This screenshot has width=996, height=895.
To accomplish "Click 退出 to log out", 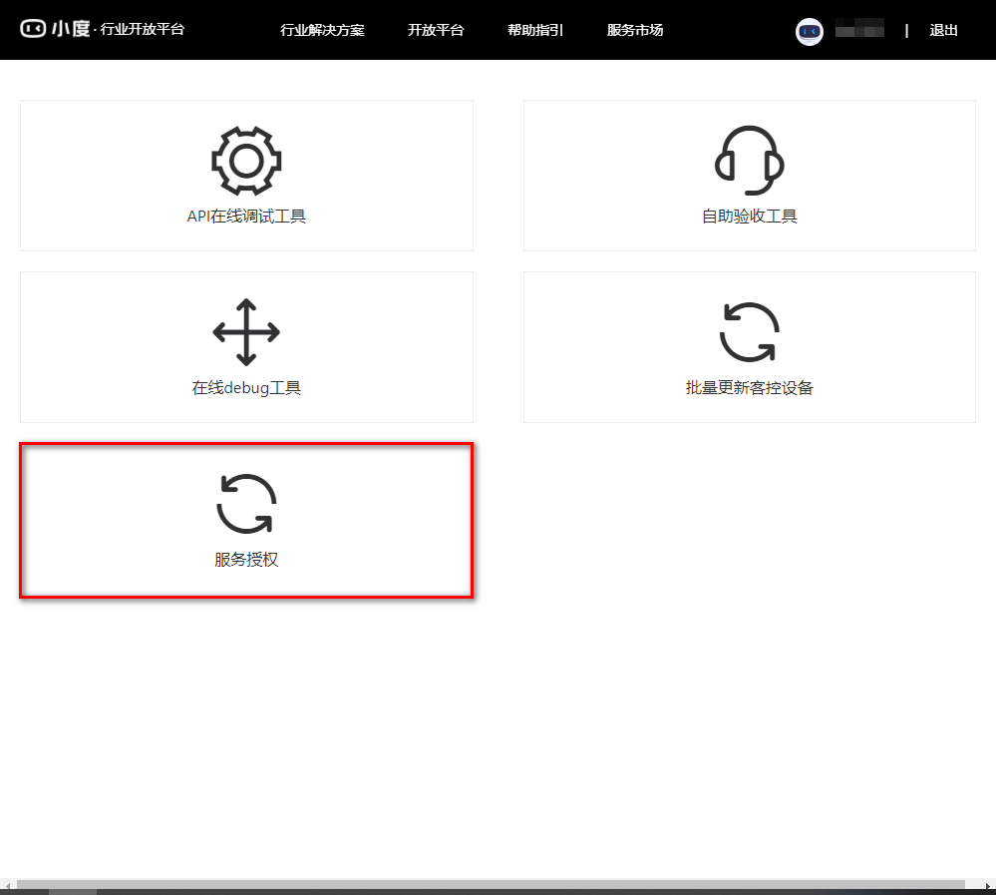I will pos(943,30).
